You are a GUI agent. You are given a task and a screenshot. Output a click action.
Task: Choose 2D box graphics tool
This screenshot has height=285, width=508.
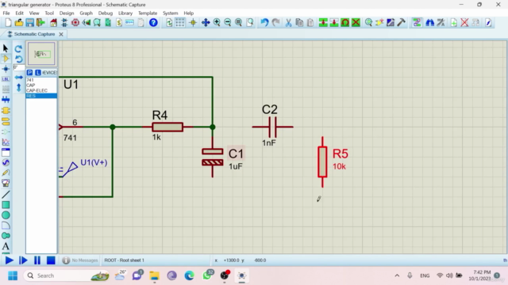6,205
